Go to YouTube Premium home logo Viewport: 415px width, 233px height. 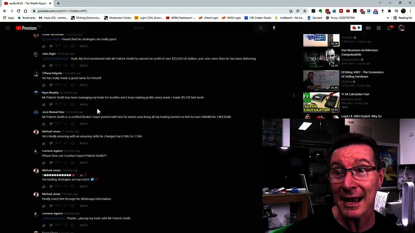coord(26,28)
